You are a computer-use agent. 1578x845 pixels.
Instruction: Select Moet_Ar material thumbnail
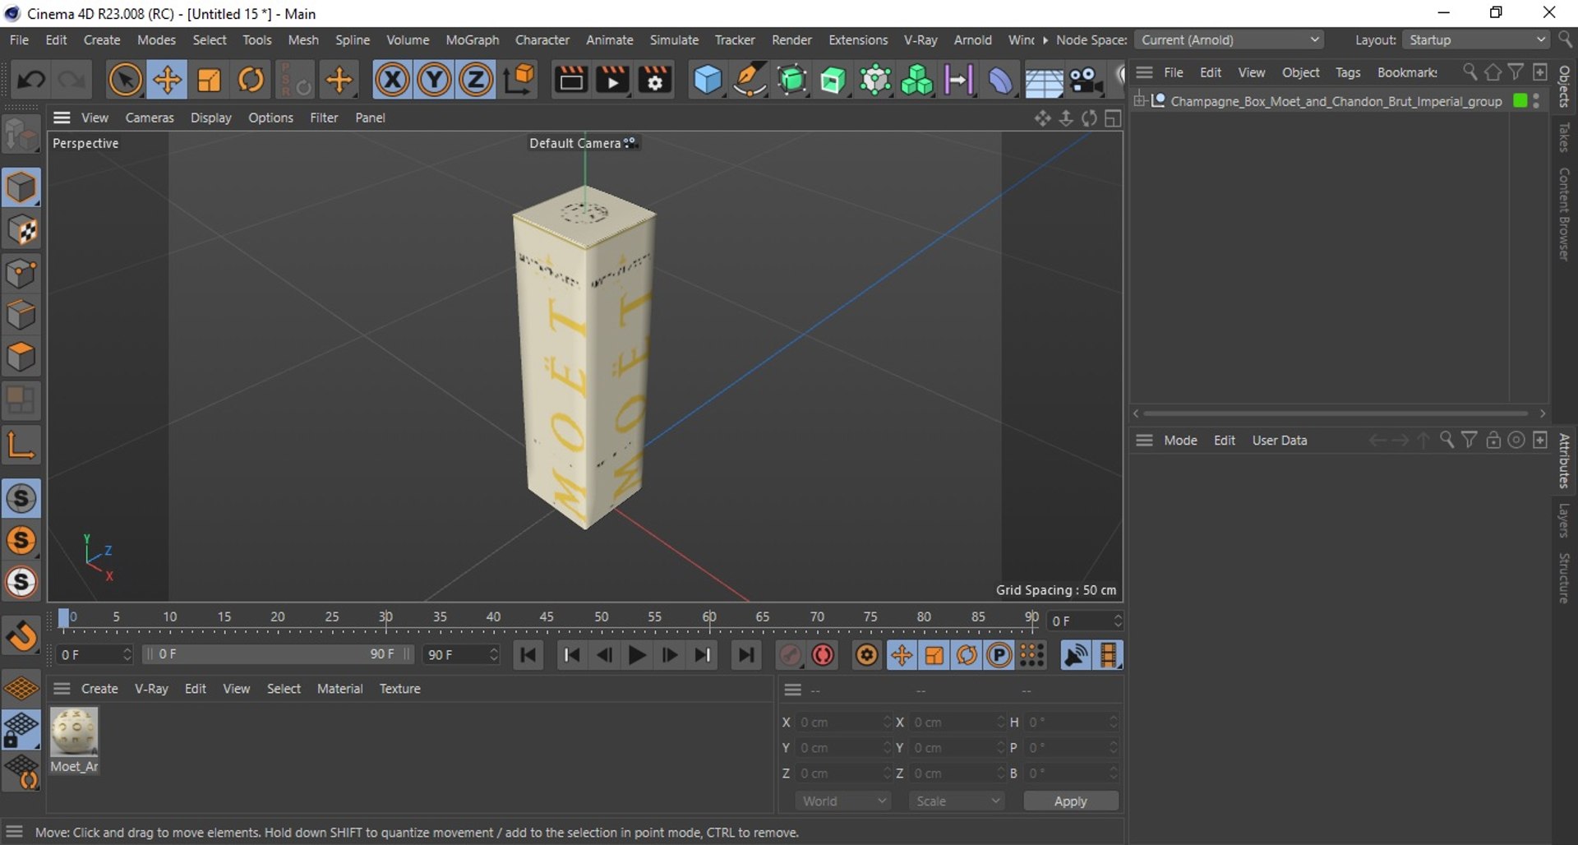74,732
